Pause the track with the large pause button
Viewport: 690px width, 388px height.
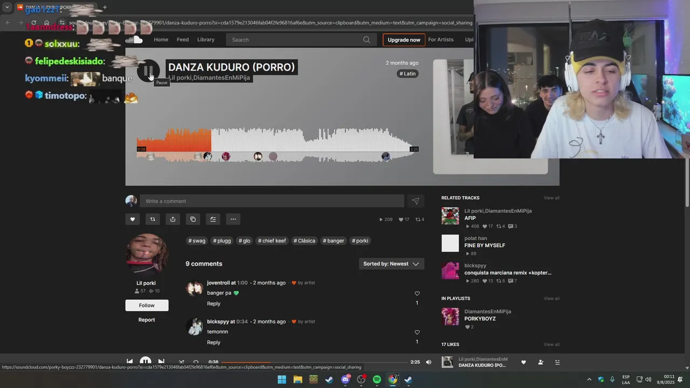pyautogui.click(x=148, y=71)
